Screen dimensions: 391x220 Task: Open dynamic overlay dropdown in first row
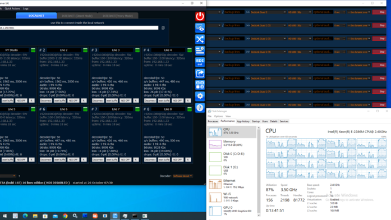[x=359, y=12]
